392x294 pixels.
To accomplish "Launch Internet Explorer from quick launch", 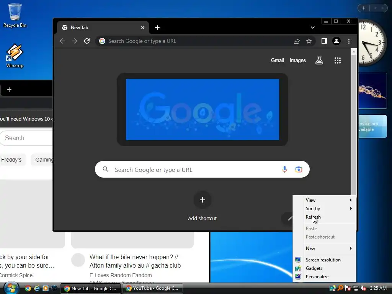I will point(37,288).
